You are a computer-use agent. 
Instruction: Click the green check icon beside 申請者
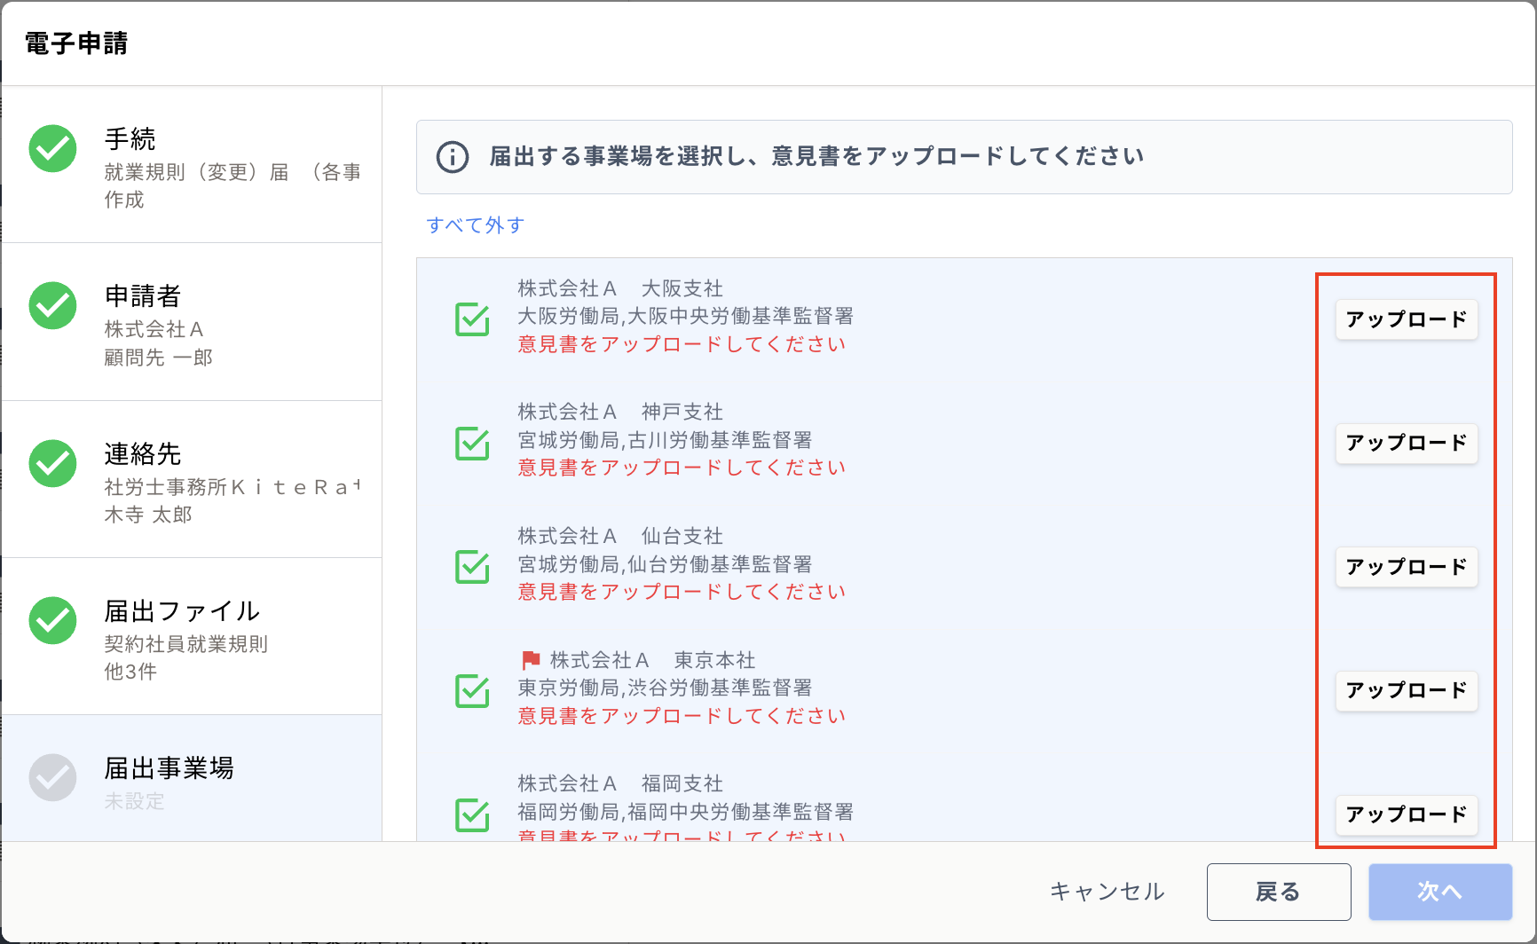coord(52,305)
